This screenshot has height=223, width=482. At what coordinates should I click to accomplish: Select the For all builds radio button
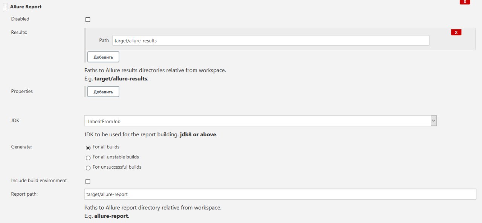(x=88, y=148)
